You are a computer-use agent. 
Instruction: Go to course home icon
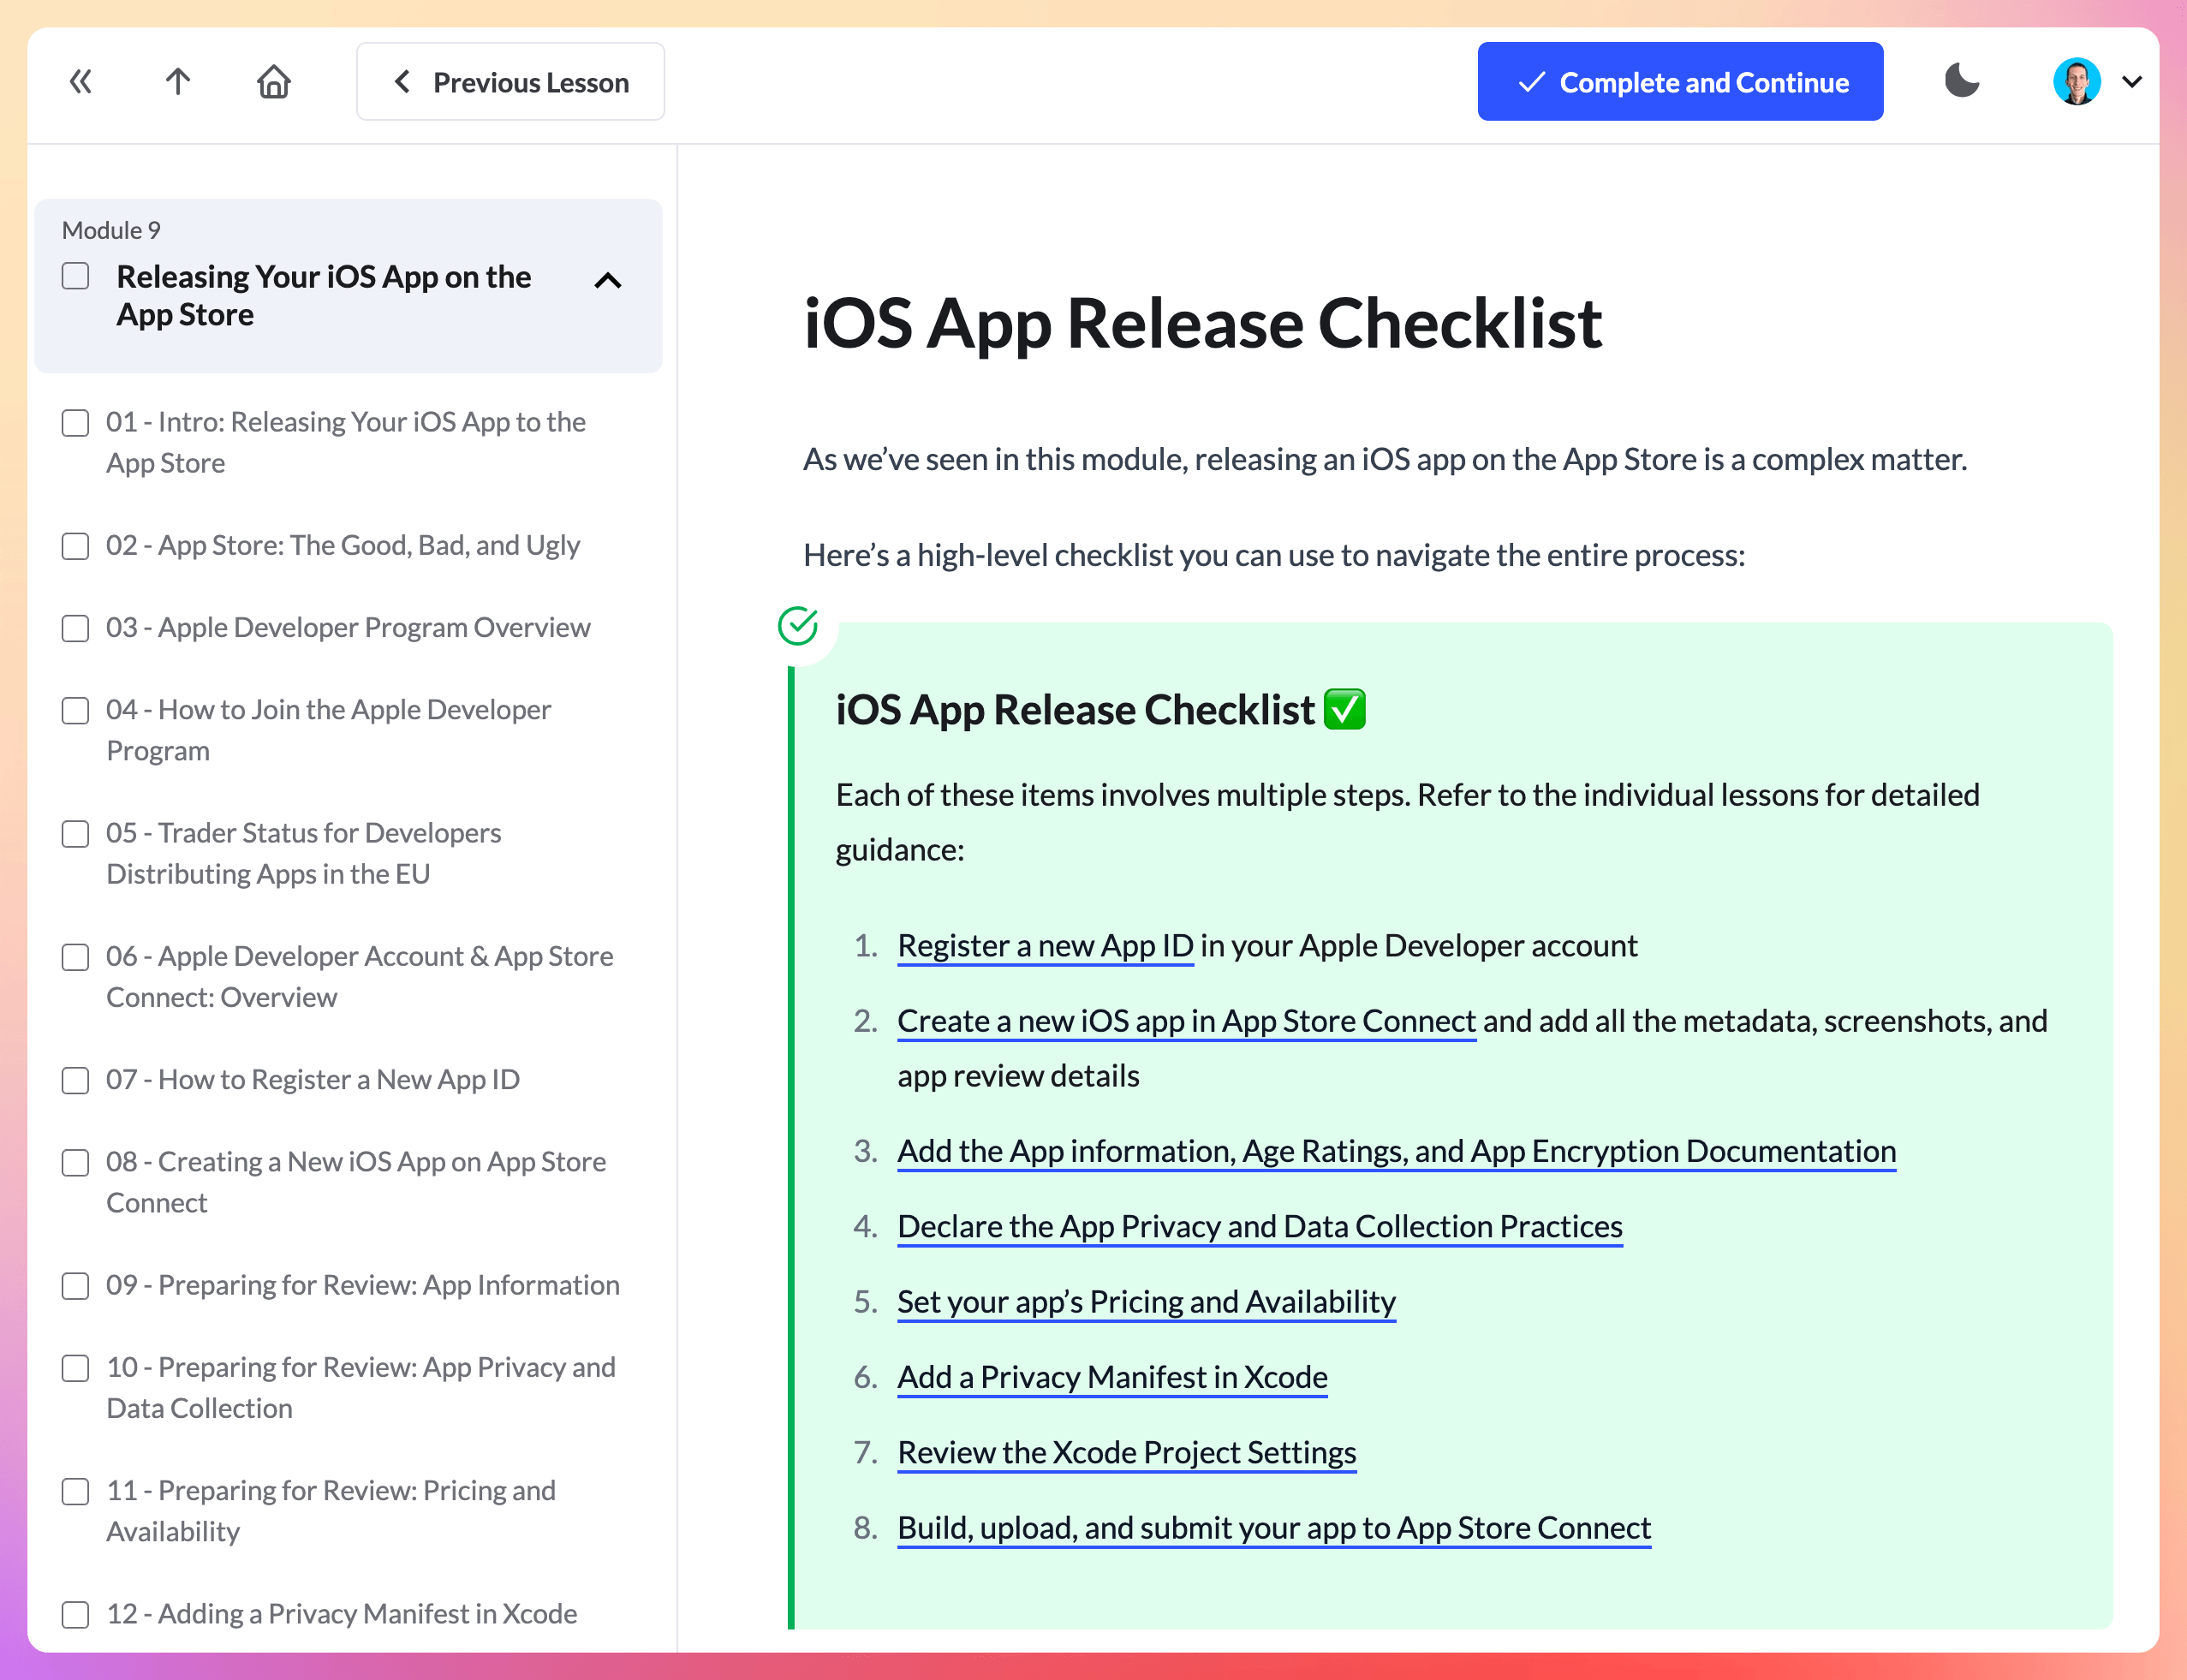click(x=273, y=81)
